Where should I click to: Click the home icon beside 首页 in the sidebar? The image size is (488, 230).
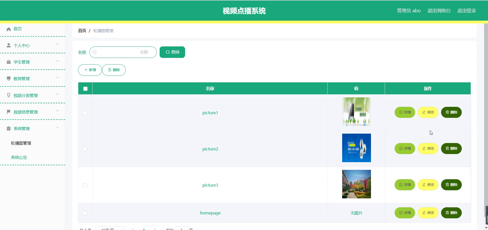(x=9, y=29)
